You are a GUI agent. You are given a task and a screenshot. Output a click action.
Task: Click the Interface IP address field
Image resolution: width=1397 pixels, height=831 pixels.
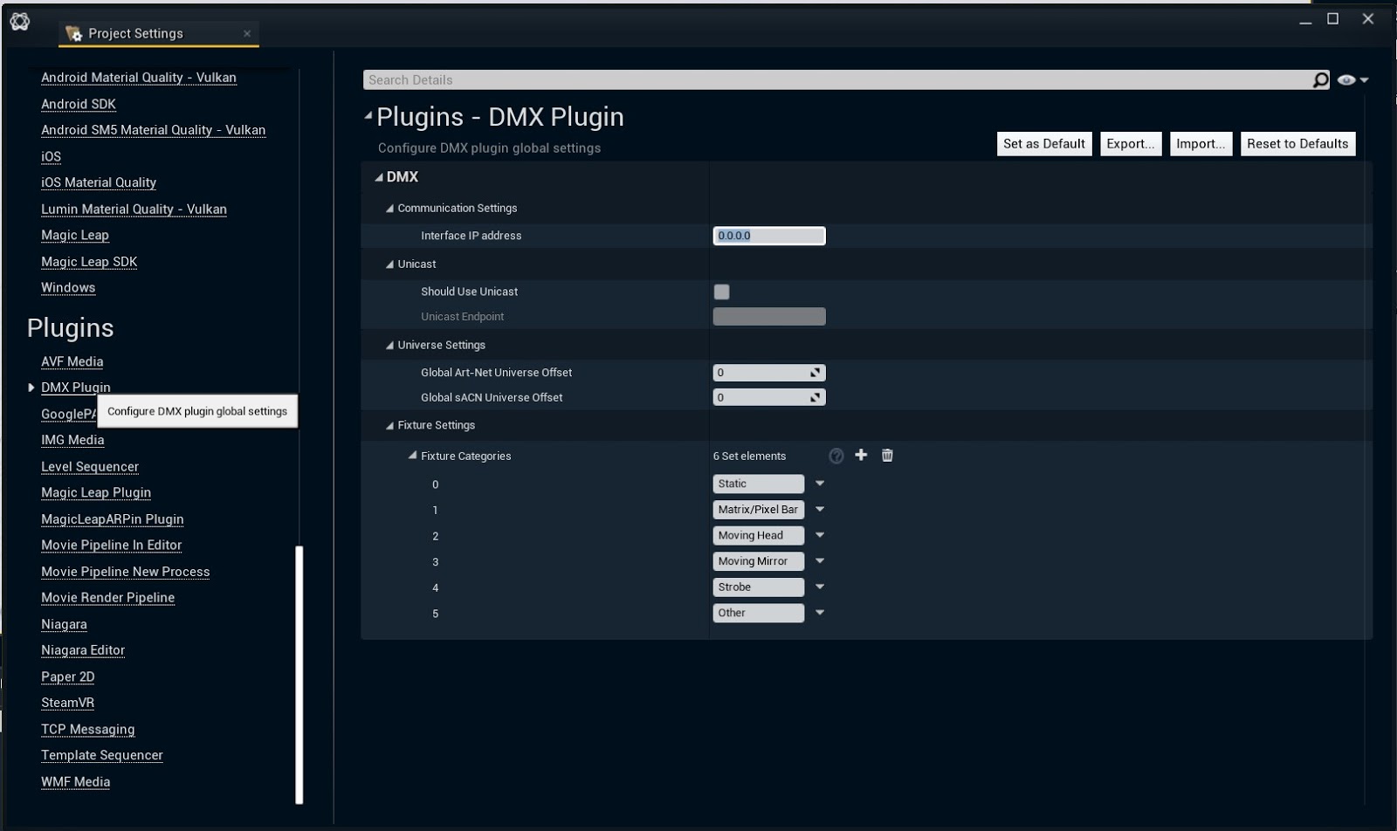coord(768,236)
